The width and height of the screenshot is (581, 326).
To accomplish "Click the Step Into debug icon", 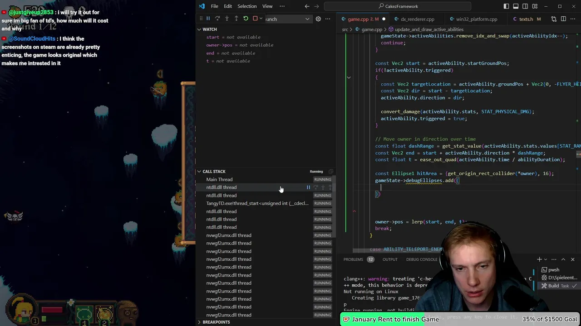I will click(227, 19).
